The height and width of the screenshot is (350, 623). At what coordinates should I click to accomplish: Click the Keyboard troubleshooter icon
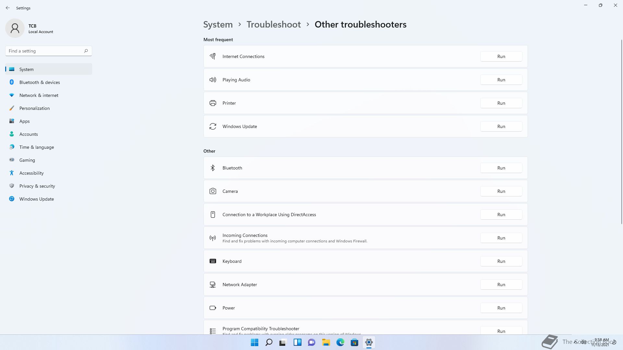coord(213,261)
